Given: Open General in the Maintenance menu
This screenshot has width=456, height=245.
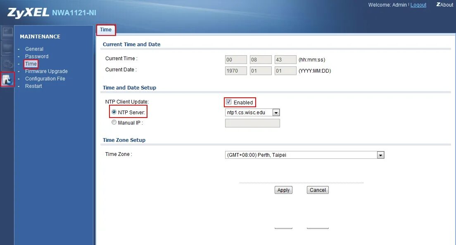Looking at the screenshot, I should (34, 49).
